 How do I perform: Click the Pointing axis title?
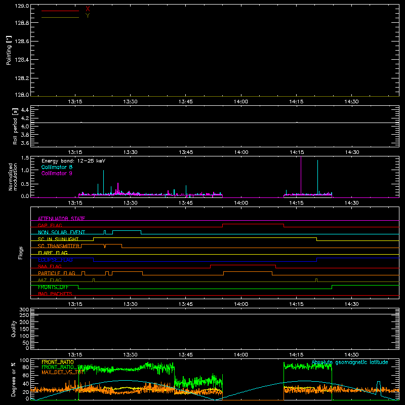pyautogui.click(x=9, y=51)
